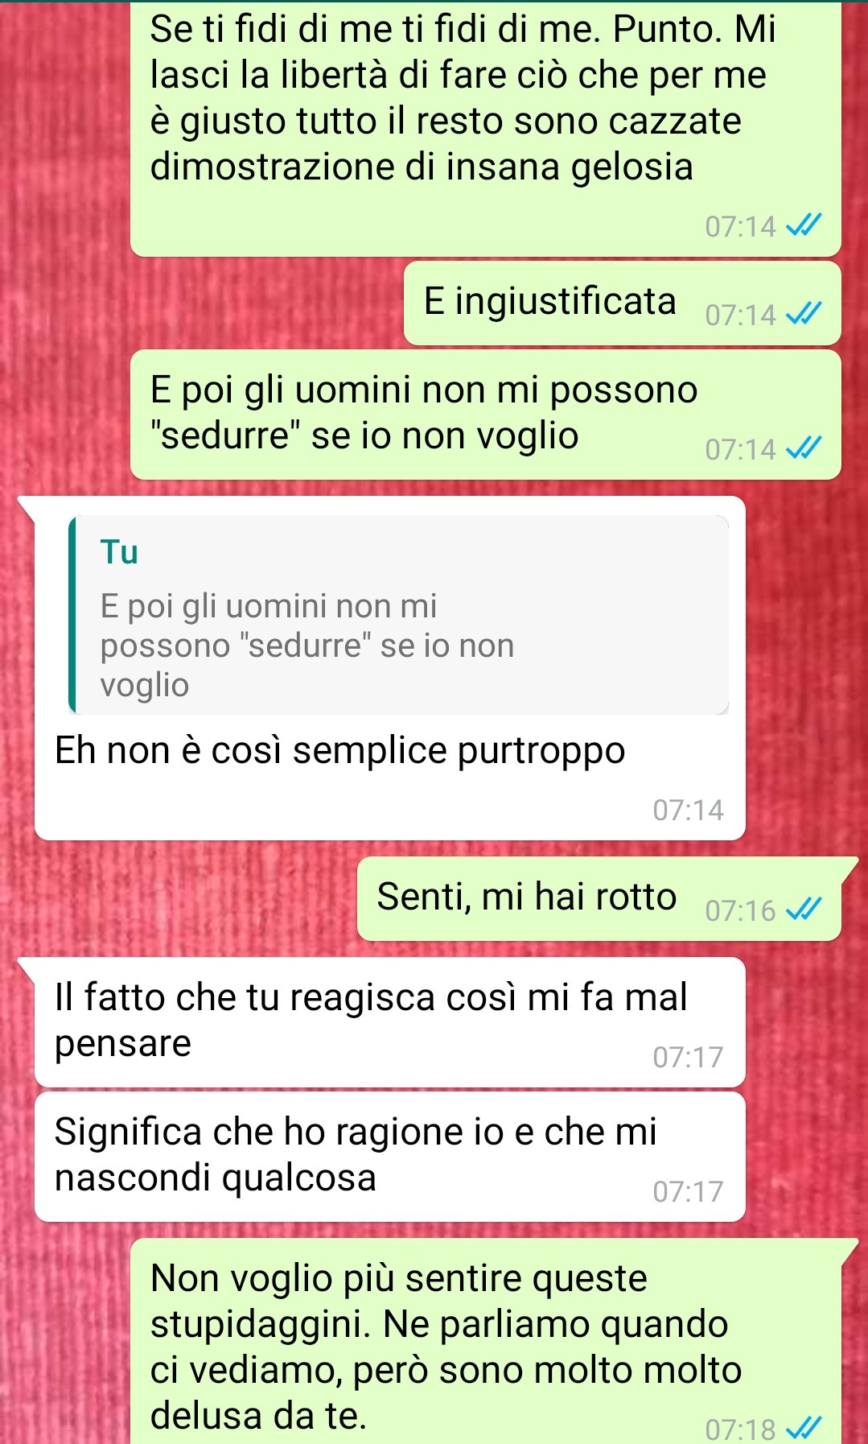Tap the sent message 'E poi gli uomini non mi possono'
Image resolution: width=868 pixels, height=1444 pixels.
click(x=485, y=415)
